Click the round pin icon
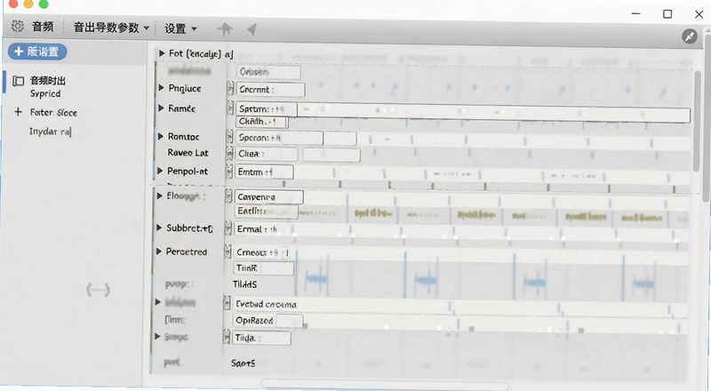The height and width of the screenshot is (391, 711). coord(690,36)
